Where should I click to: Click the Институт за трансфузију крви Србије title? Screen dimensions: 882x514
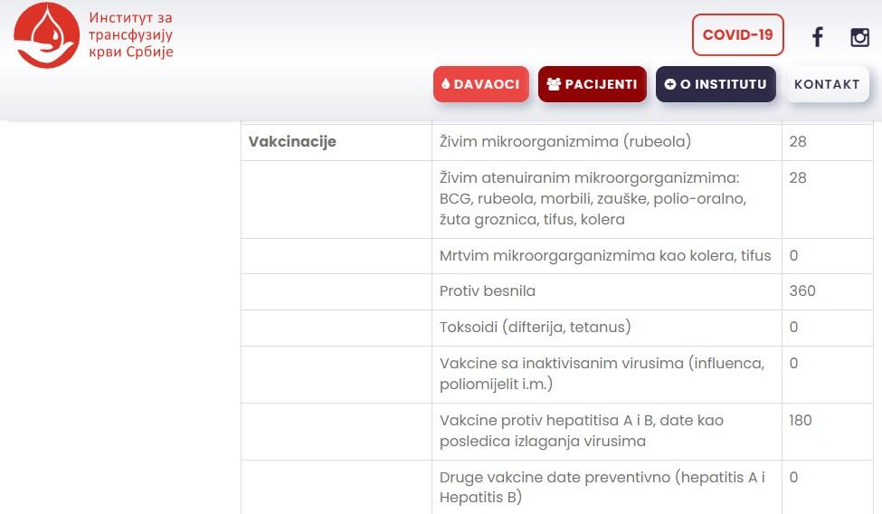tap(130, 35)
